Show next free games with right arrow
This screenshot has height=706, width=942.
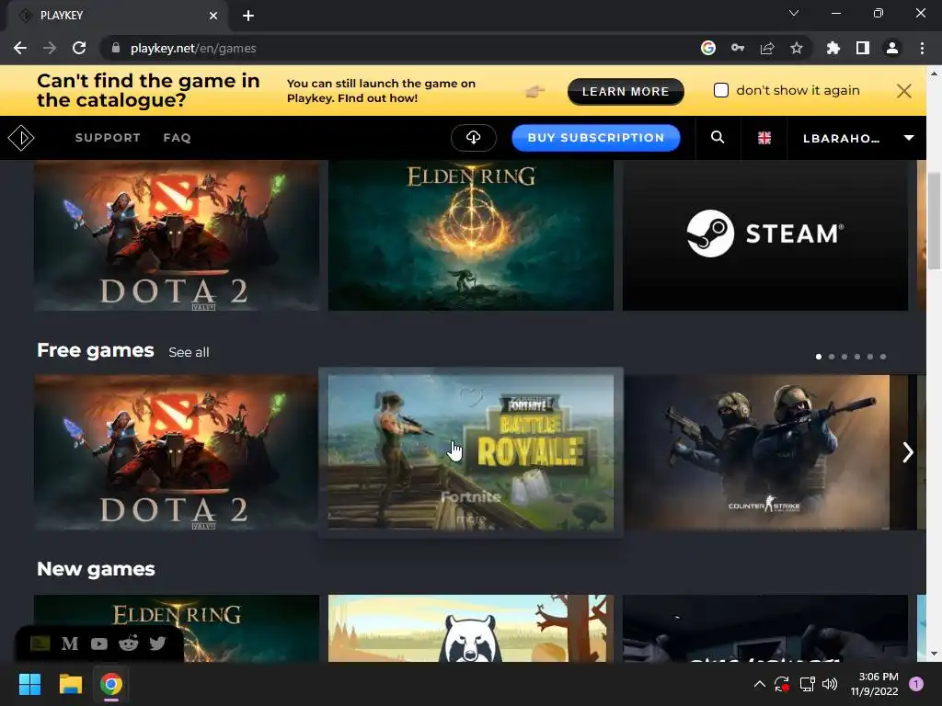click(907, 452)
